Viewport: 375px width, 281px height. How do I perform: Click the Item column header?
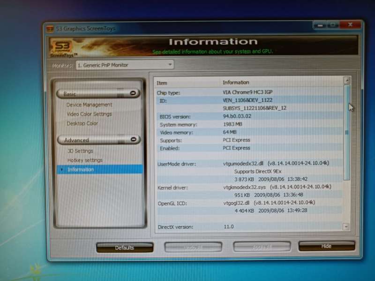[162, 83]
